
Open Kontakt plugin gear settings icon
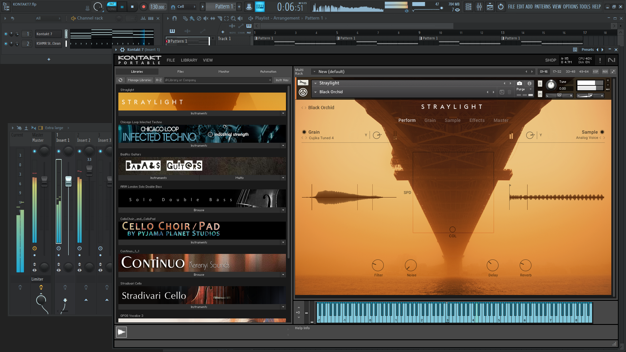coord(123,50)
